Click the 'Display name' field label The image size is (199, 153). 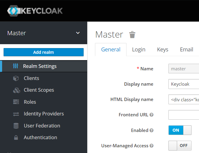(138, 84)
